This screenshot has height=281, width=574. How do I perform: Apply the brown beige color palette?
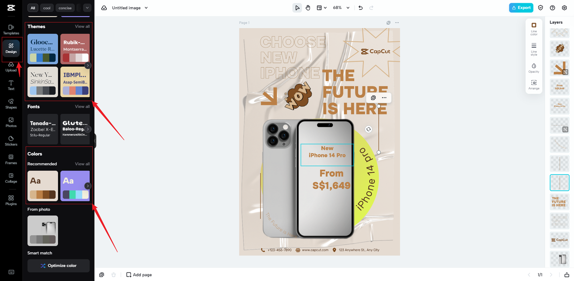[x=43, y=186]
